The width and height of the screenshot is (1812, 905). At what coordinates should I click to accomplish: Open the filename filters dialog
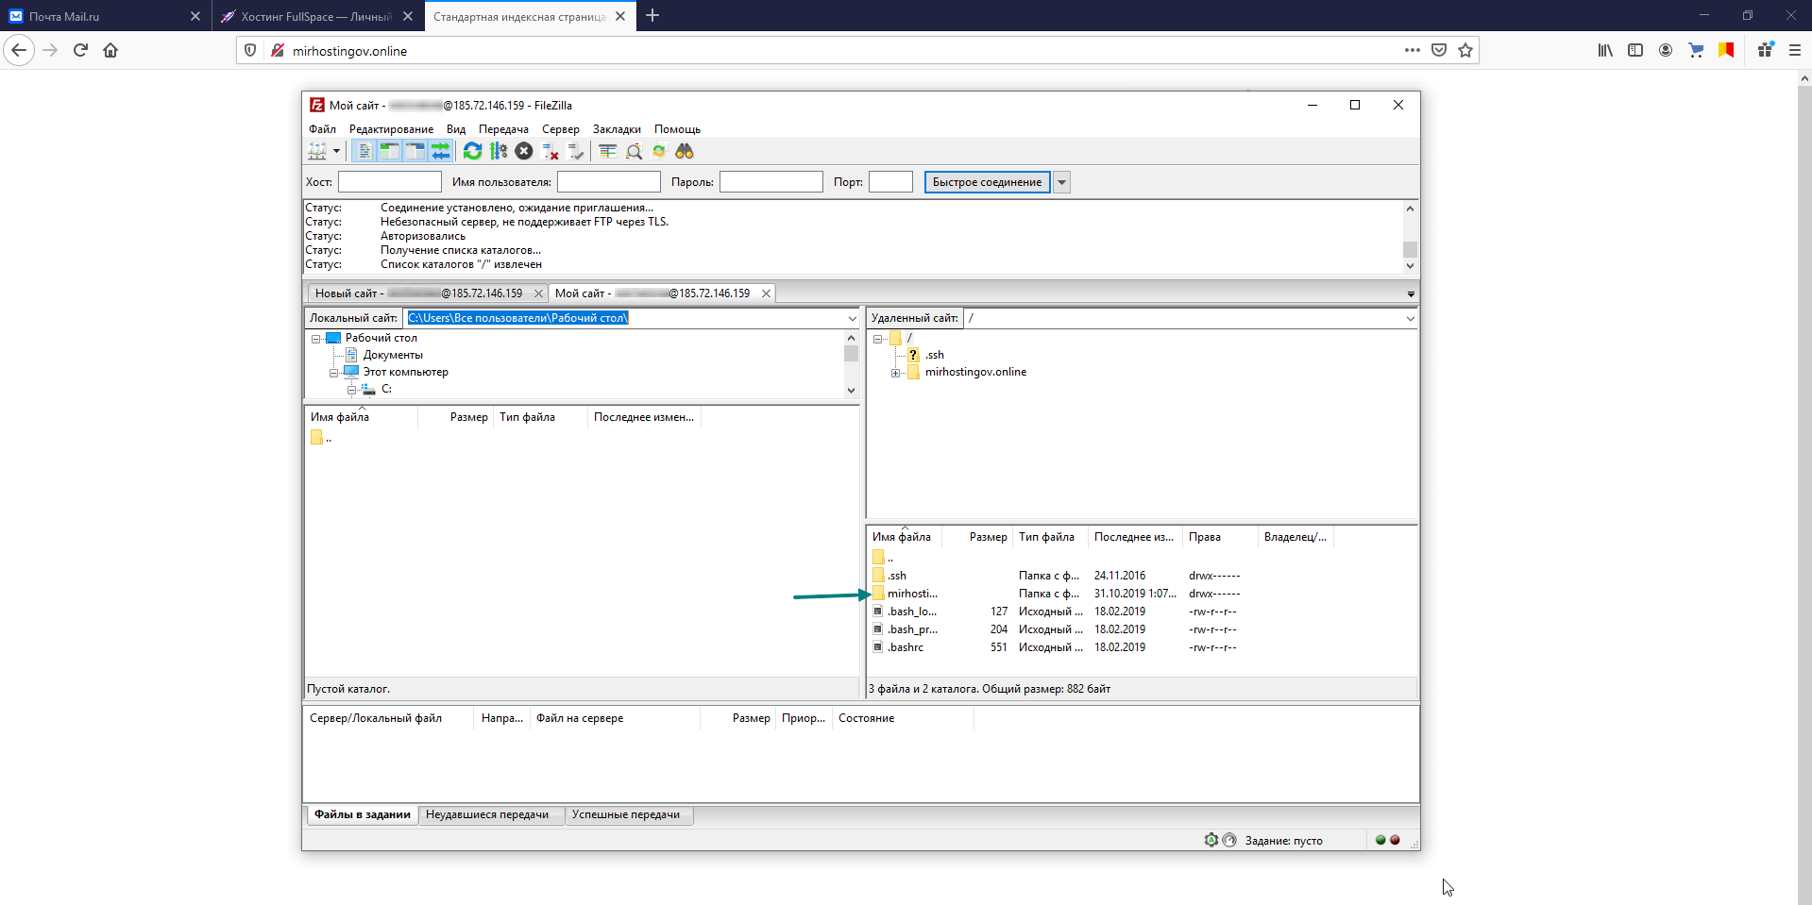[608, 151]
